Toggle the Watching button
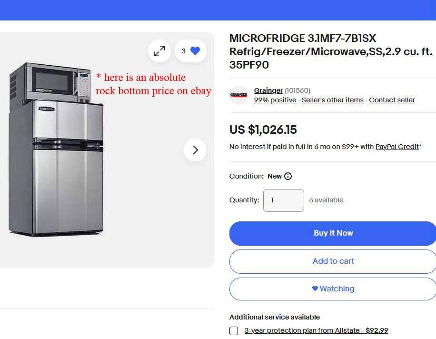The image size is (436, 339). [333, 289]
